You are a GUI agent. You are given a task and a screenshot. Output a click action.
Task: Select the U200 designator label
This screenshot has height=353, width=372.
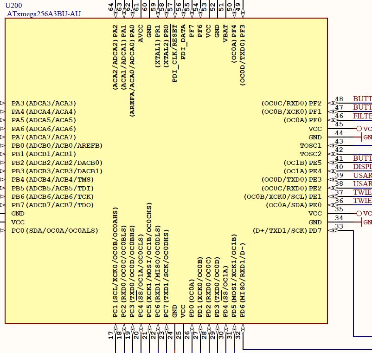pyautogui.click(x=13, y=6)
